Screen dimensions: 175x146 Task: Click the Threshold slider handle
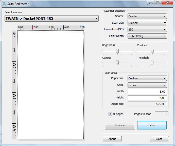tap(152, 63)
